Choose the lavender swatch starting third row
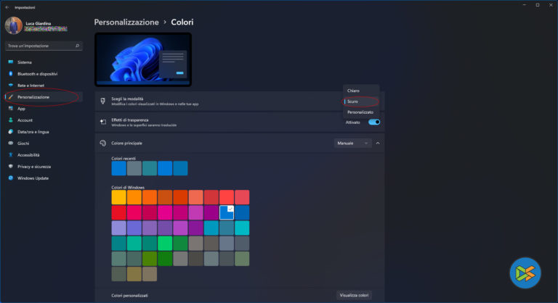The width and height of the screenshot is (558, 303). click(x=119, y=228)
